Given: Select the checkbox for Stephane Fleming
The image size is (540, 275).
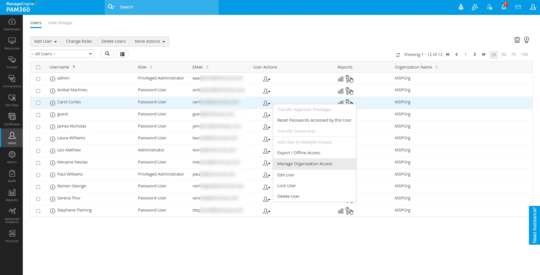Looking at the screenshot, I should tap(38, 211).
